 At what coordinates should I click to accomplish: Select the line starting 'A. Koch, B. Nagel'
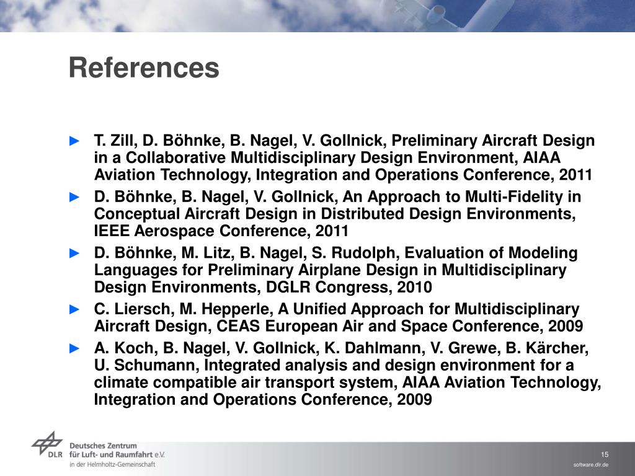coord(342,348)
